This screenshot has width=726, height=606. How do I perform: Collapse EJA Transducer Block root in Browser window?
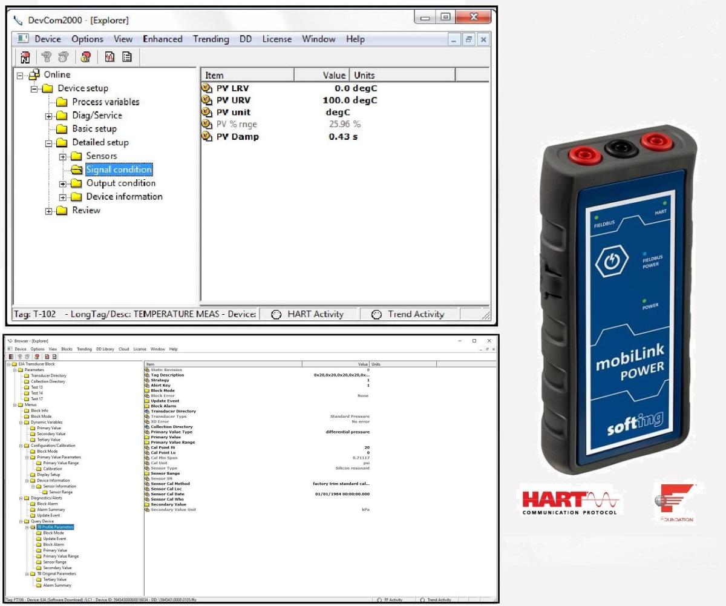[8, 364]
